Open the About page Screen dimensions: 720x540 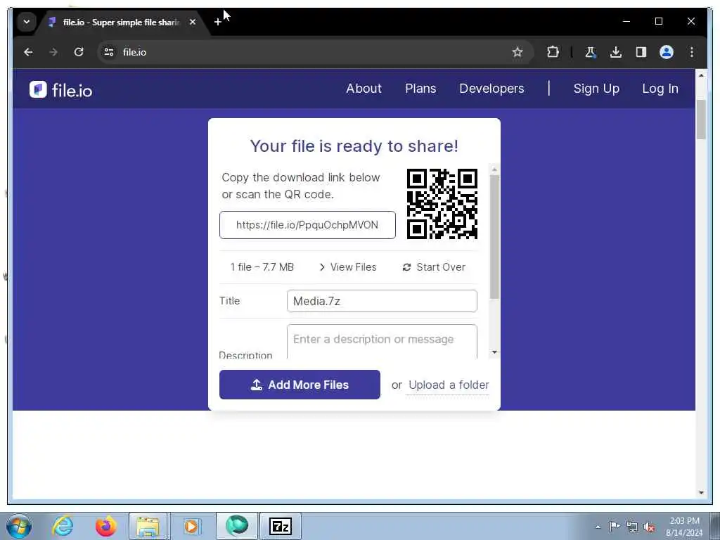(364, 89)
